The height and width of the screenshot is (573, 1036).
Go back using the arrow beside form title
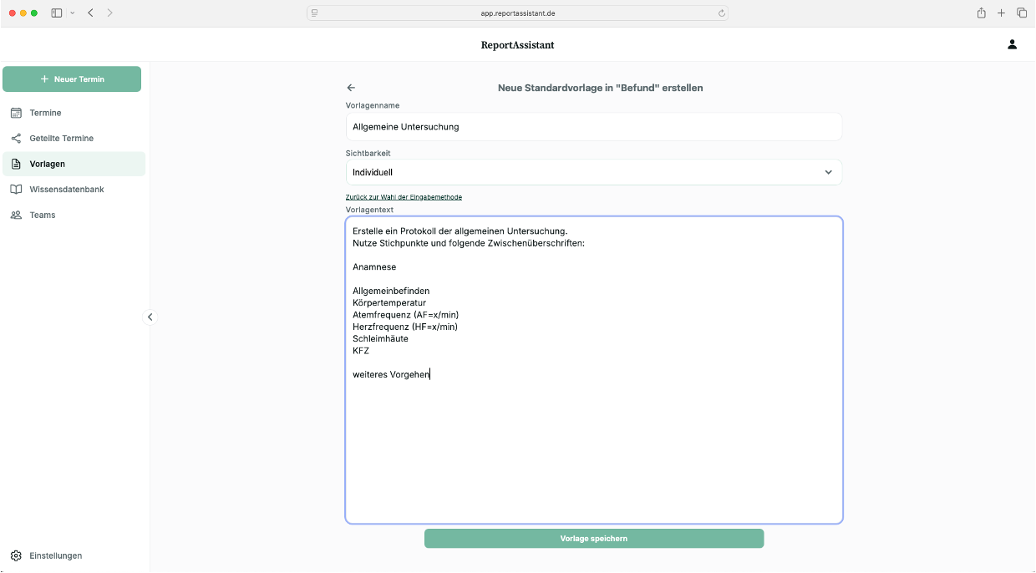click(351, 88)
